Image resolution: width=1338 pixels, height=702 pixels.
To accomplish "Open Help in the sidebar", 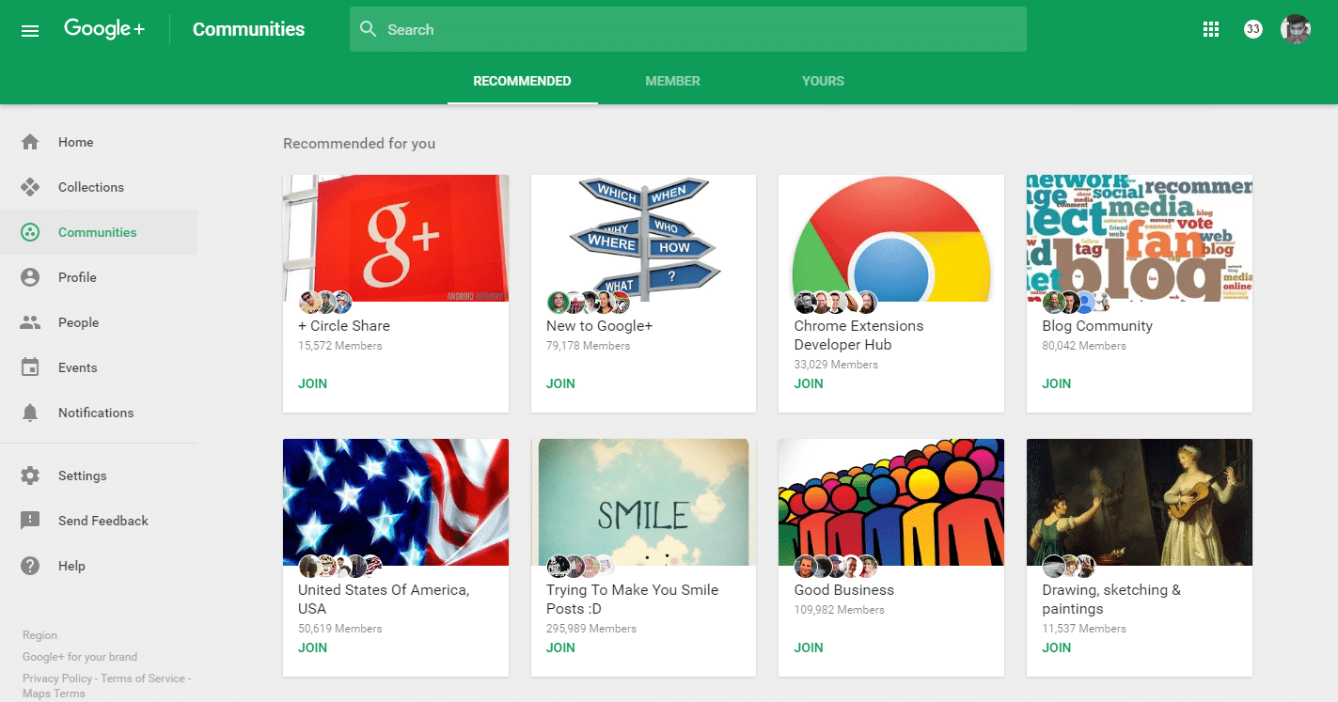I will point(99,566).
